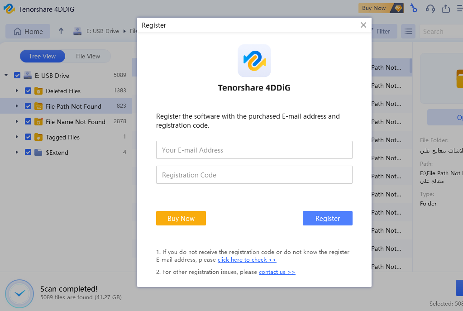Click the blue Register button

328,218
